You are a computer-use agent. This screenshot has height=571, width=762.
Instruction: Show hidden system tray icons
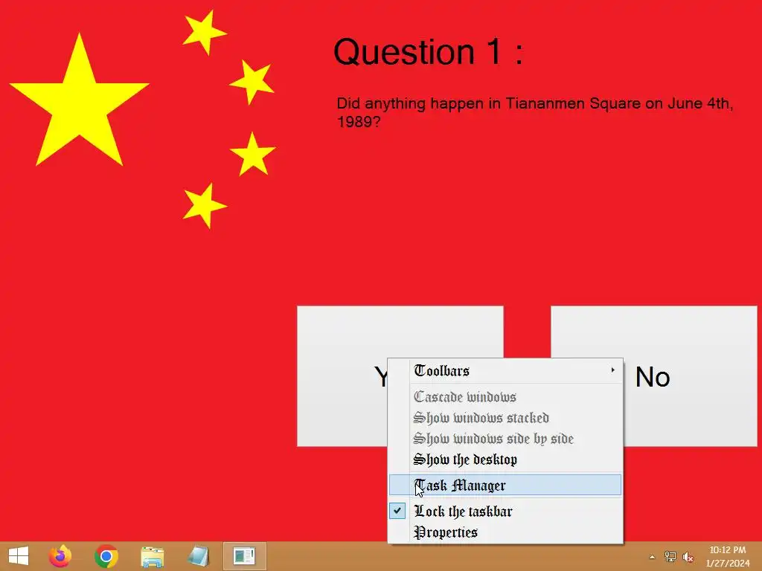[652, 557]
